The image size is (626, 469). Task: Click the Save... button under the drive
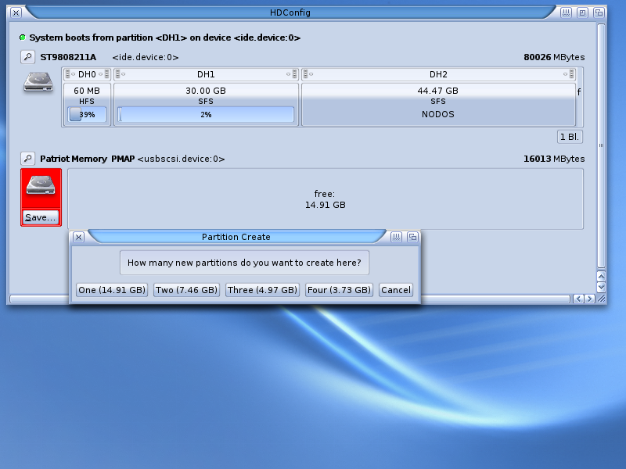click(x=41, y=217)
